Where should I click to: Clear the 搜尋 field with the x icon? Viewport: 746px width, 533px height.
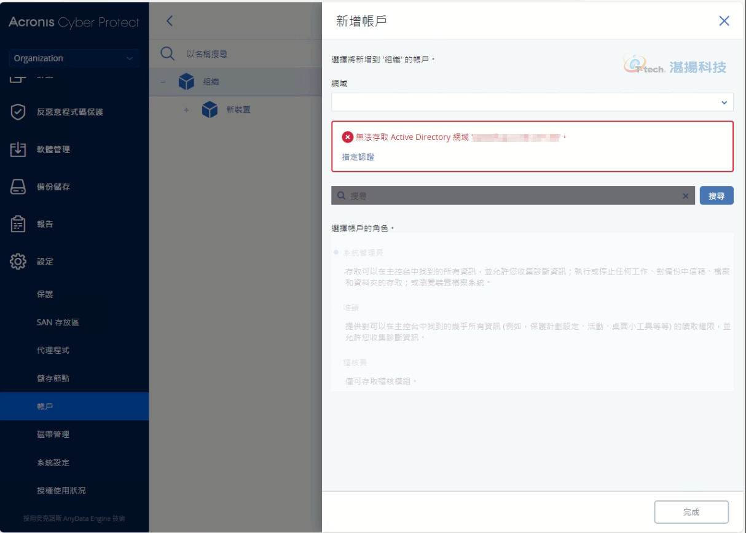(x=686, y=196)
